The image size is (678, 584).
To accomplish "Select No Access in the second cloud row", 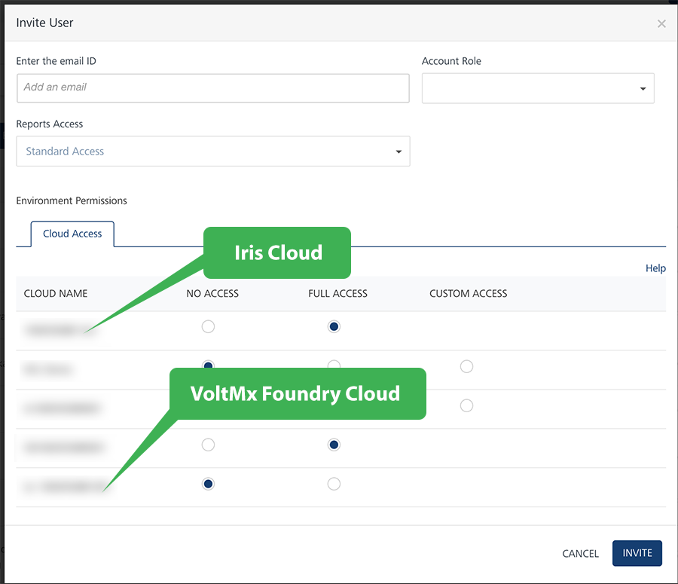I will [x=209, y=365].
